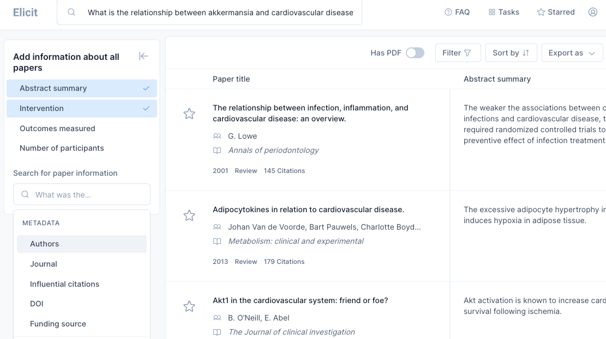View Starred papers
Viewport: 606px width, 339px height.
click(556, 12)
